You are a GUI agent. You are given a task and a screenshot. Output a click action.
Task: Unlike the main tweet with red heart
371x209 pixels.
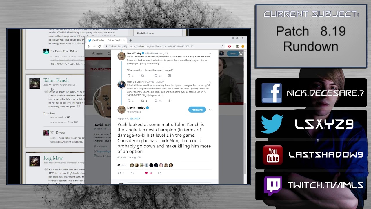[146, 173]
